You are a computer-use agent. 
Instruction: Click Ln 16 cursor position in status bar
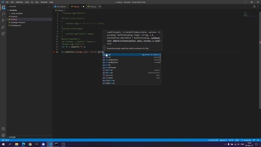(x=213, y=140)
